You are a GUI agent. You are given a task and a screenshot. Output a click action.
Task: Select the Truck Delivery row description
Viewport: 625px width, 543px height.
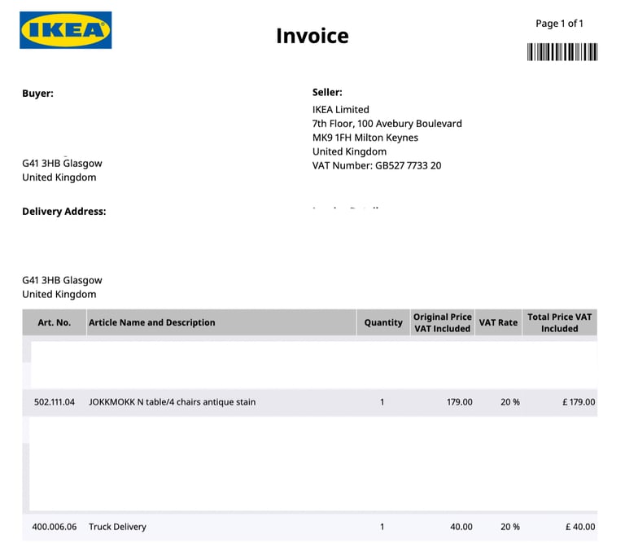click(117, 527)
